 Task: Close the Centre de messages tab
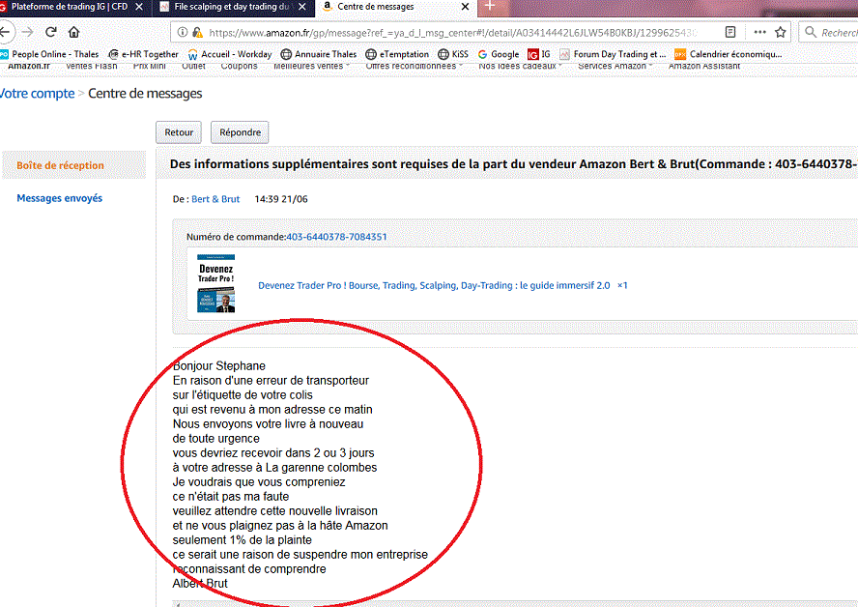[x=465, y=7]
